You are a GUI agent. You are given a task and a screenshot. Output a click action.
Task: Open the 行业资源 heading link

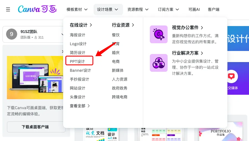point(123,25)
